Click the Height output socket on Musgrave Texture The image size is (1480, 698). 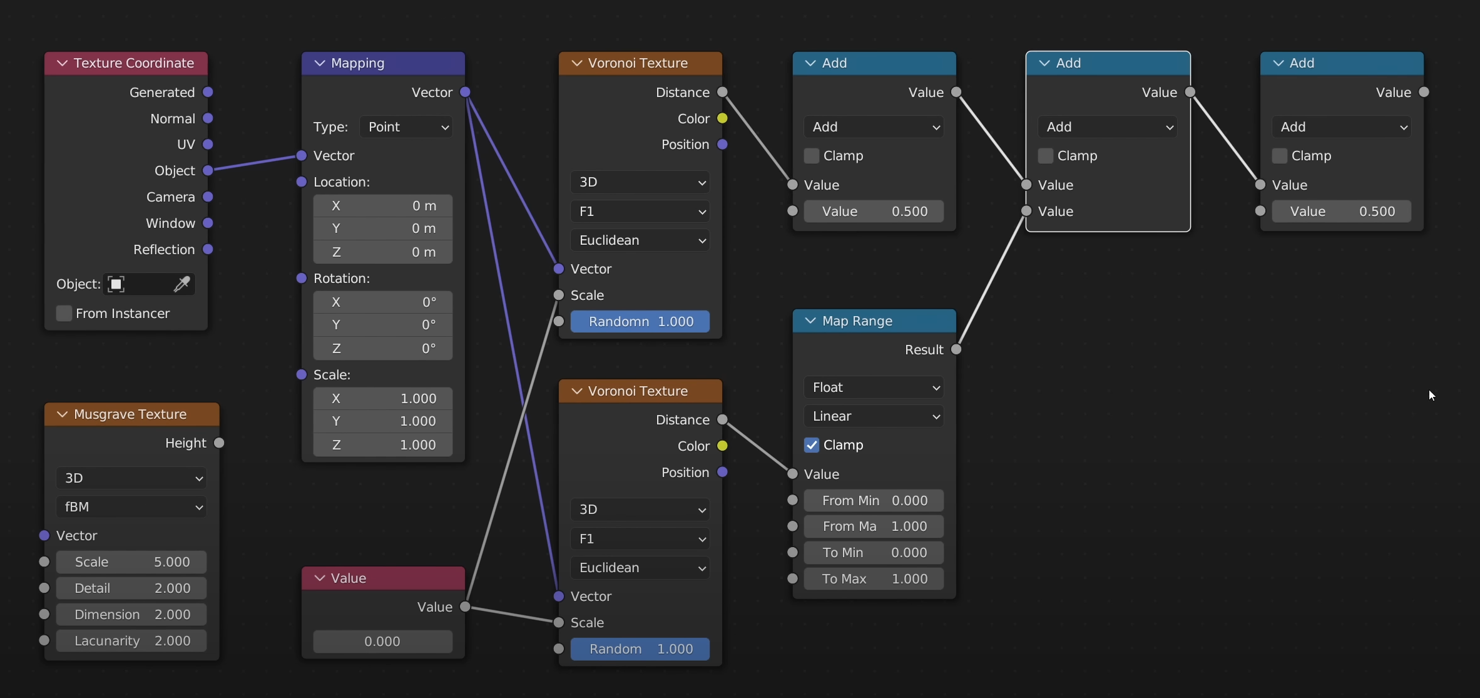(x=219, y=443)
